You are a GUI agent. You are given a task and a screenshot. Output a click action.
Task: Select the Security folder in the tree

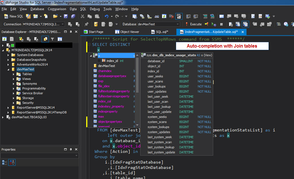click(x=28, y=103)
